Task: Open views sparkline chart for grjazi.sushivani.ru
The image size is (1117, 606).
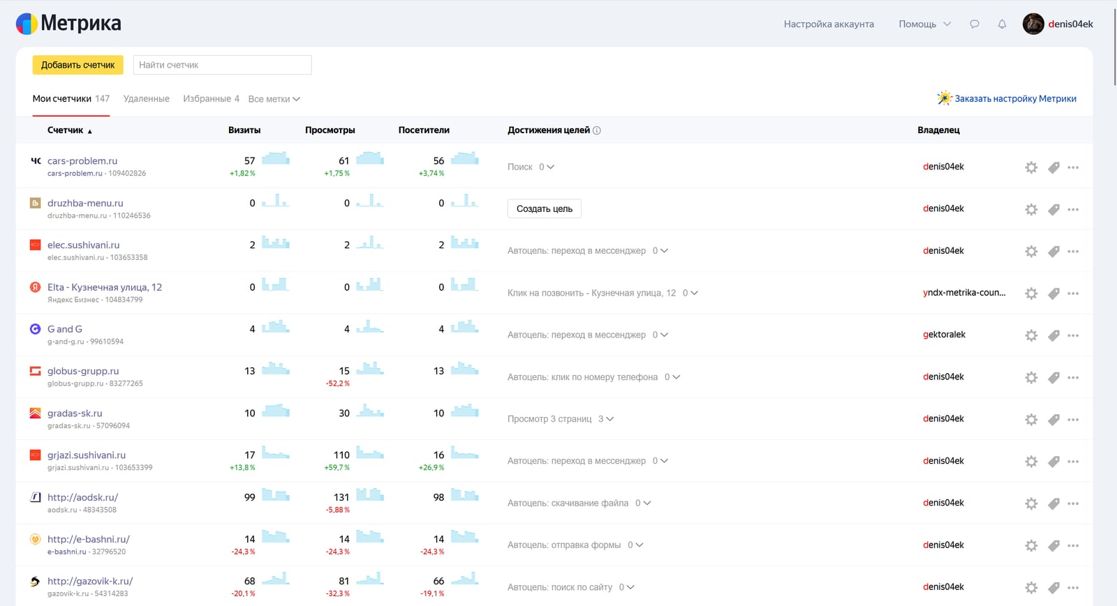Action: (370, 453)
